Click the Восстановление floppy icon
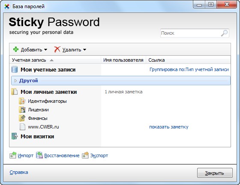The image size is (240, 185). [39, 155]
